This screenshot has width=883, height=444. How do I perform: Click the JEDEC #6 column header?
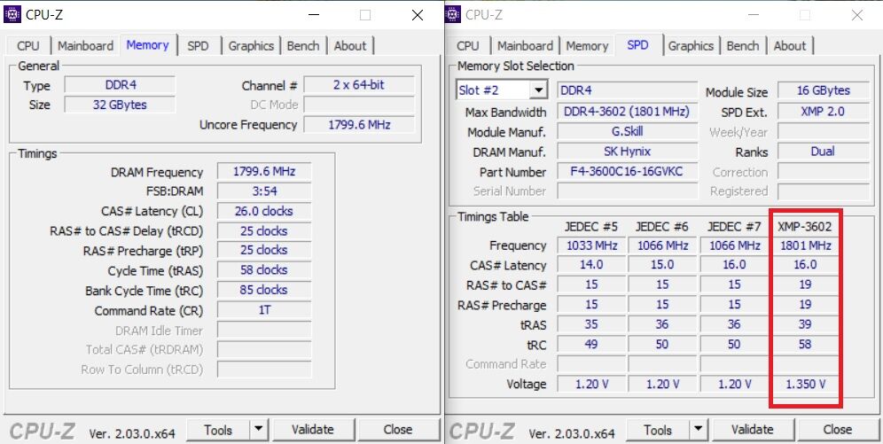point(662,227)
